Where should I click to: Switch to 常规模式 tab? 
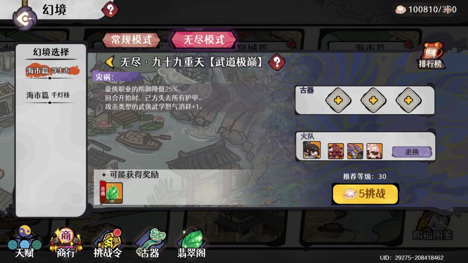(131, 40)
